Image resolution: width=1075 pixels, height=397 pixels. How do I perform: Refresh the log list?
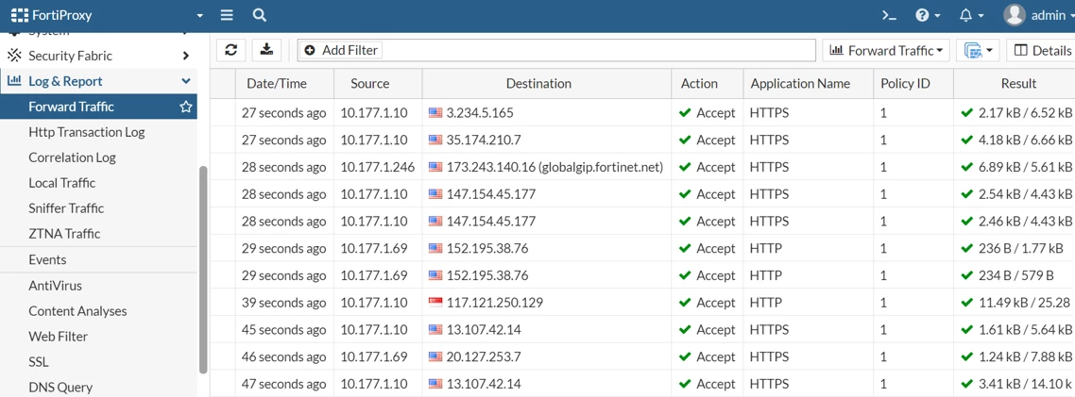231,50
